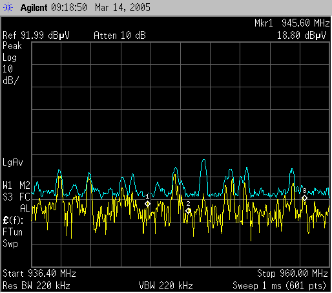Click the 18.80 dBµV marker amplitude readout
The image size is (332, 293).
[x=301, y=35]
